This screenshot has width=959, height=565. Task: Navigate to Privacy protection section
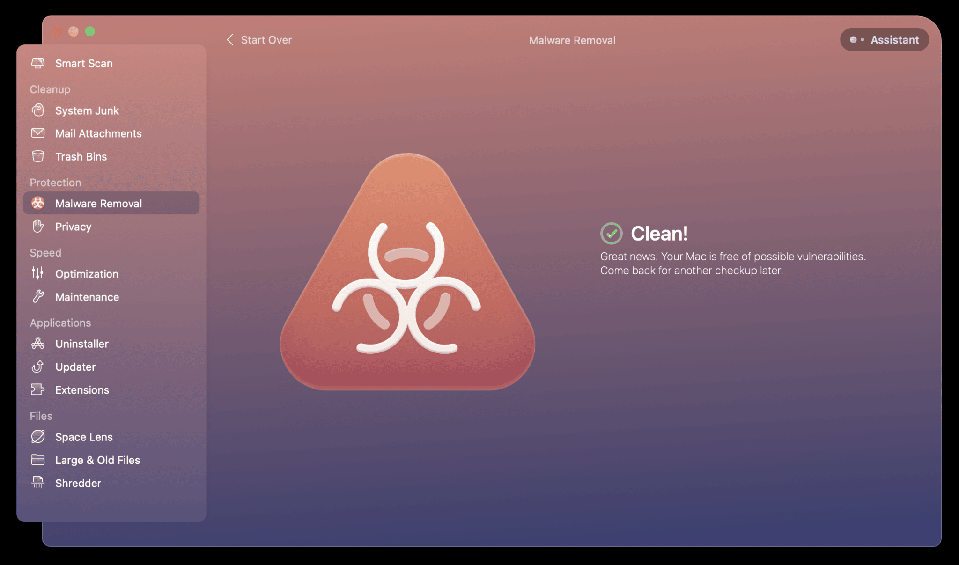(74, 226)
